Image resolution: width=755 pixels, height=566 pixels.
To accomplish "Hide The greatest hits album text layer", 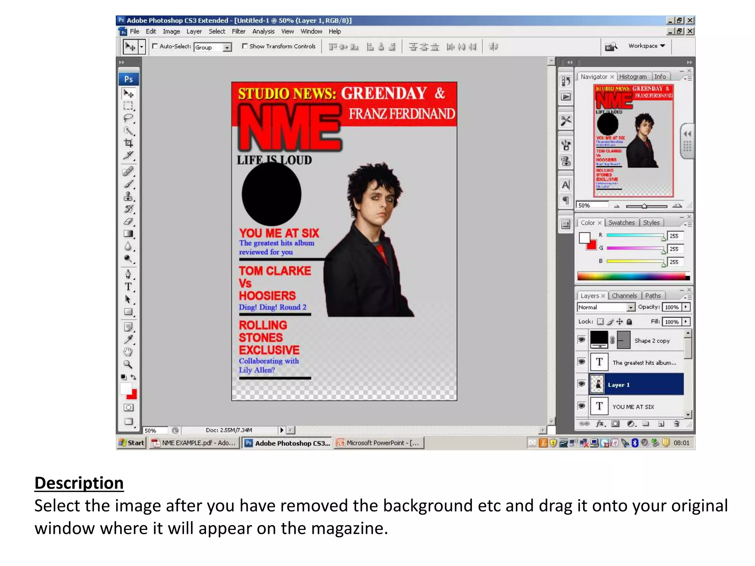I will 582,361.
